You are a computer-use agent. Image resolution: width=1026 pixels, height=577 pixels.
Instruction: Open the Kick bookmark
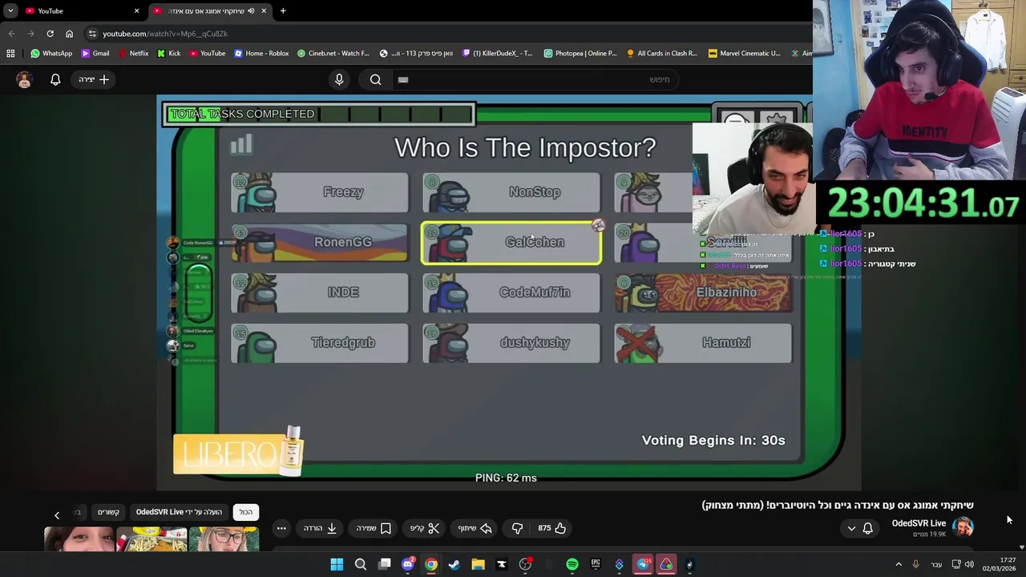[x=168, y=53]
